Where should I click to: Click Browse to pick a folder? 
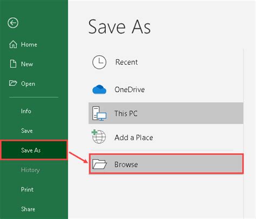point(166,164)
